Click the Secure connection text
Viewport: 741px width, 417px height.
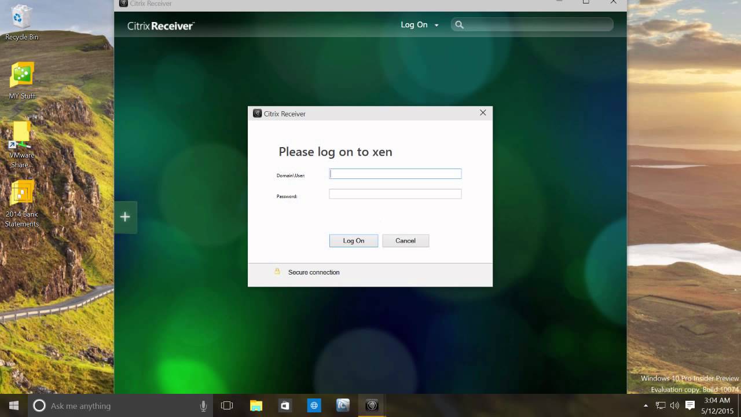pos(314,272)
